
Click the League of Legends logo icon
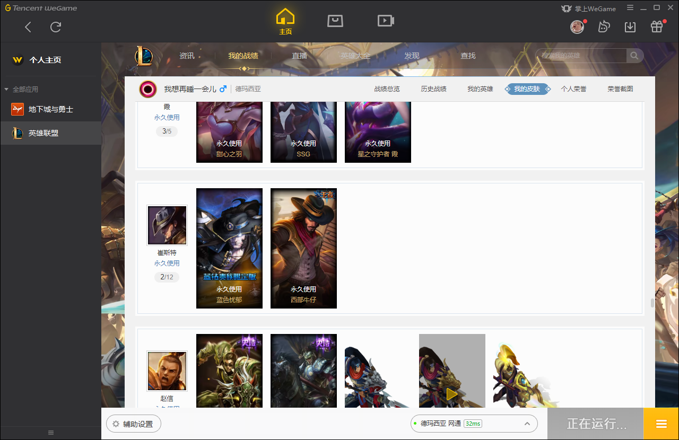(x=144, y=56)
